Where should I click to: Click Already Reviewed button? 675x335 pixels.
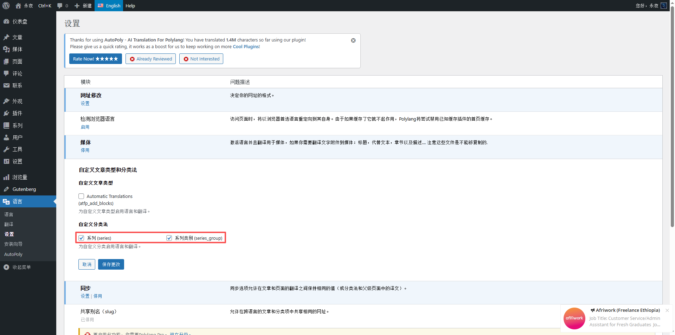point(150,59)
